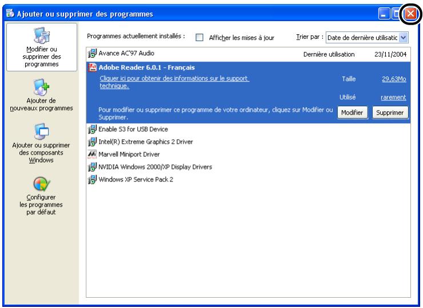The width and height of the screenshot is (423, 308).
Task: Click Ajouter ou supprimer des composants Windows label
Action: (x=41, y=152)
